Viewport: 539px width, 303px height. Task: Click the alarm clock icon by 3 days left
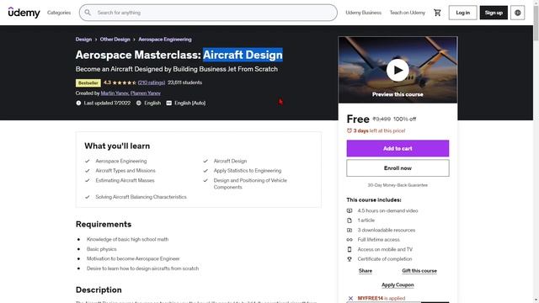pyautogui.click(x=350, y=130)
